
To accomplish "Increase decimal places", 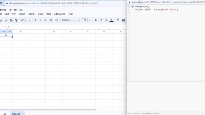I will pos(51,20).
